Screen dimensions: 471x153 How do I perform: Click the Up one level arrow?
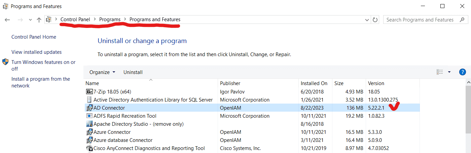(x=39, y=20)
